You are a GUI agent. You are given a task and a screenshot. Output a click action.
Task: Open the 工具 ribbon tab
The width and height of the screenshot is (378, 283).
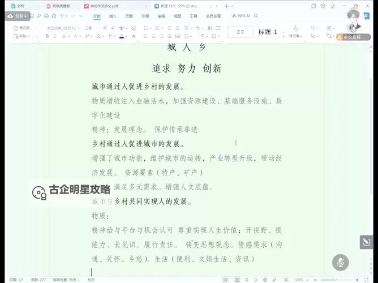tap(194, 16)
